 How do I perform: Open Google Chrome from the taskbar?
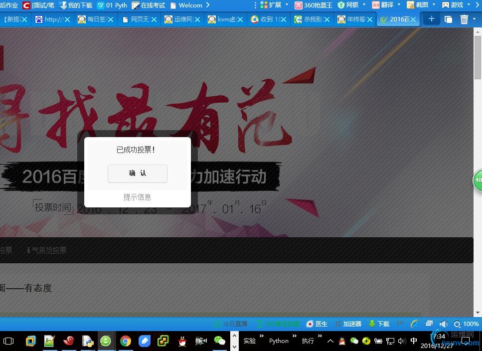click(x=126, y=341)
